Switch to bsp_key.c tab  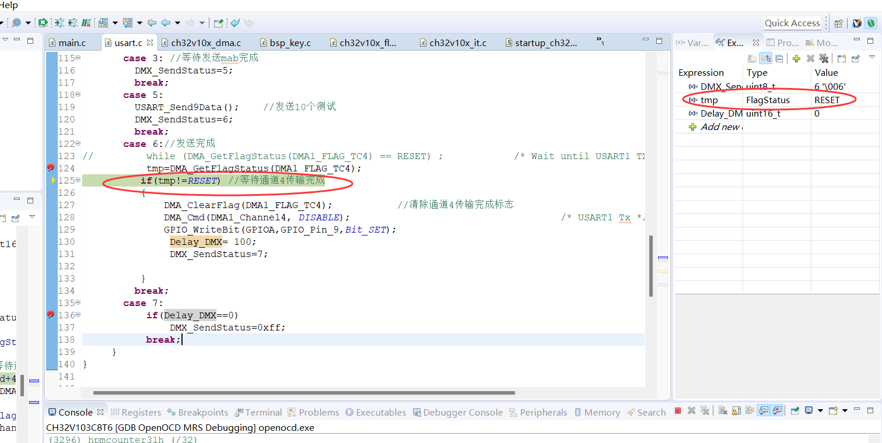point(286,43)
